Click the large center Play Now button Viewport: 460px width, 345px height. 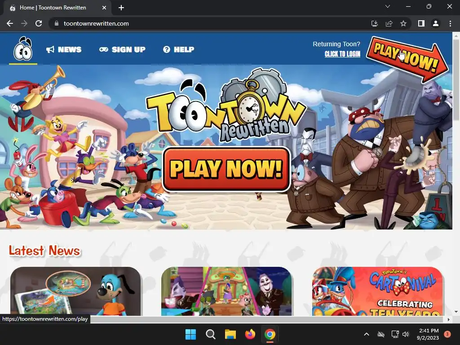click(x=226, y=169)
